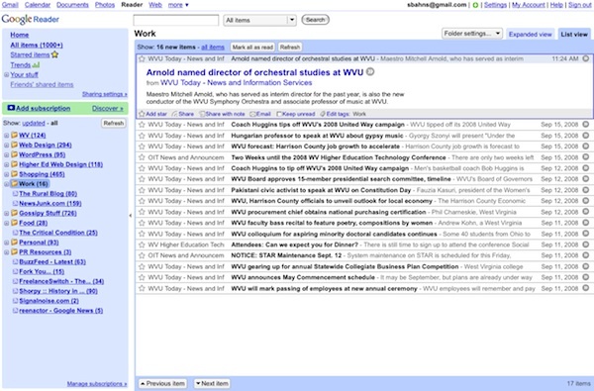Star the NOTICE: STAR Maintenance item
The width and height of the screenshot is (594, 391).
[x=142, y=255]
